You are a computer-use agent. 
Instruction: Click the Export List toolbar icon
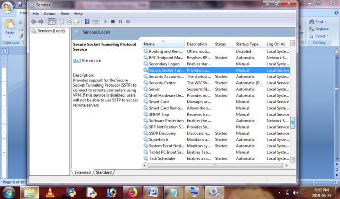click(76, 21)
